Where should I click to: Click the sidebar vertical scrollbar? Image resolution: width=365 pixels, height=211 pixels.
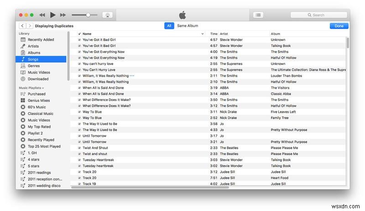coord(68,56)
